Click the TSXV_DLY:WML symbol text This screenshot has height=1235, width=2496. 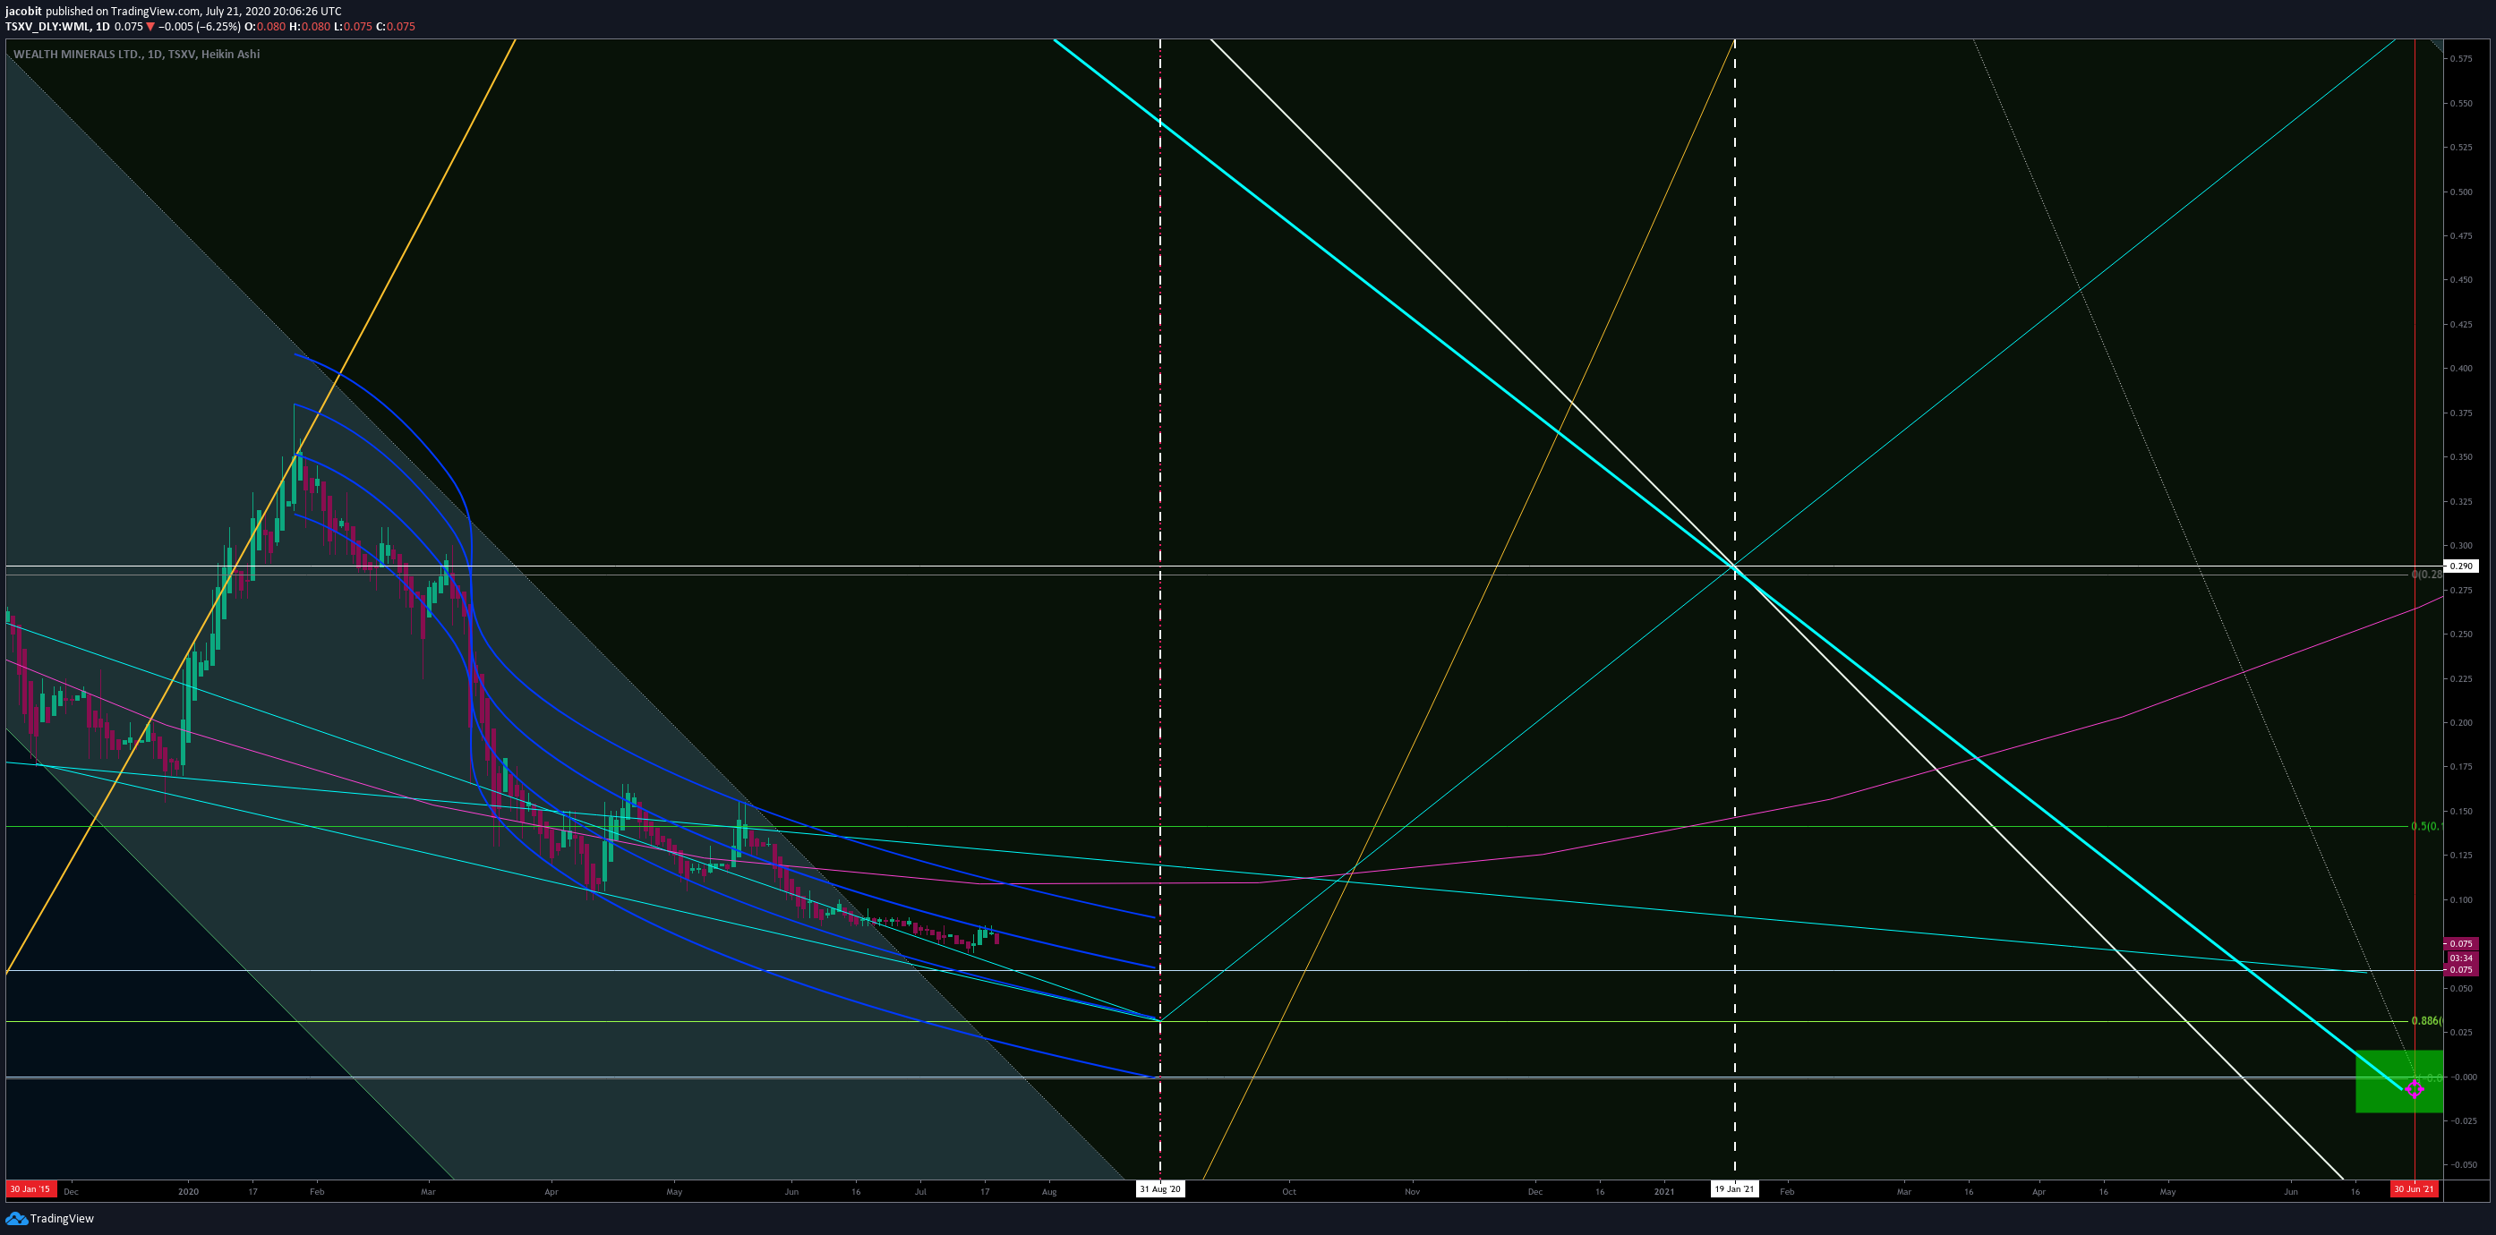click(47, 27)
